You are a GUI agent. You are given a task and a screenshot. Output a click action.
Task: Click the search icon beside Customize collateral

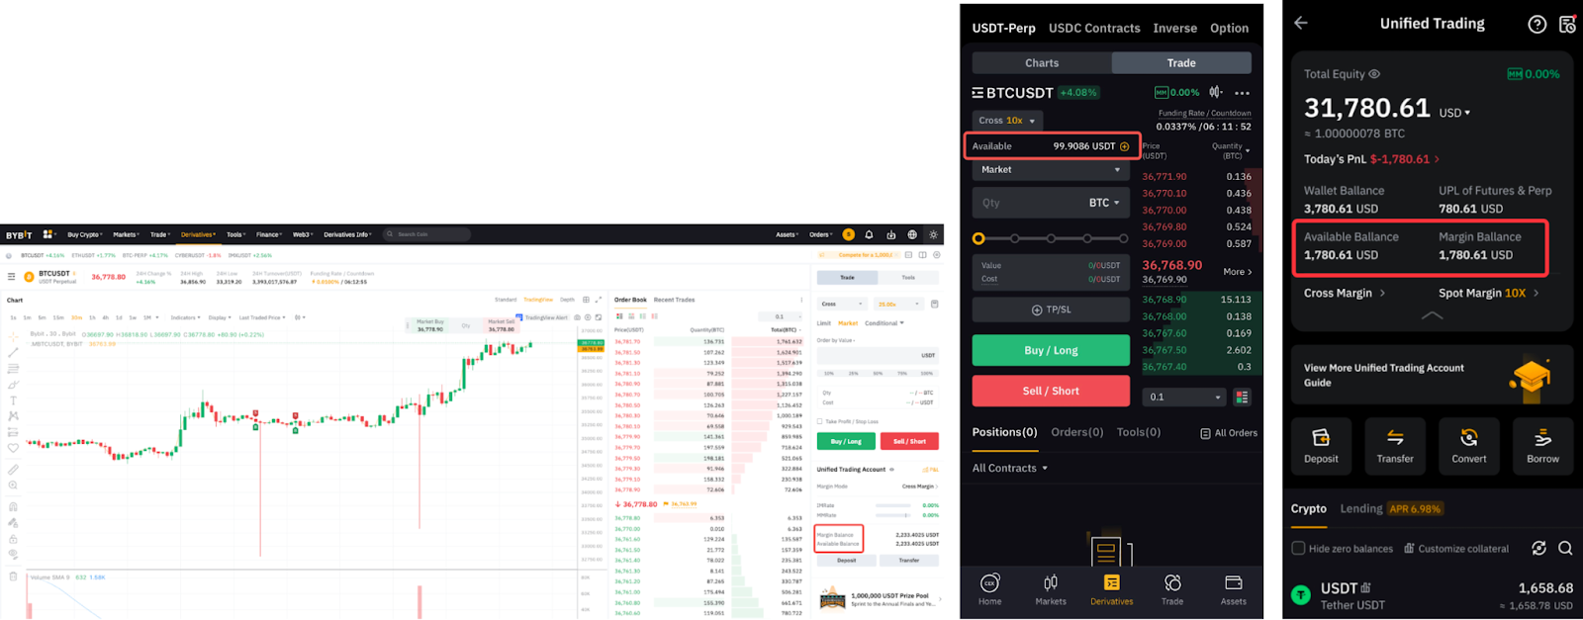tap(1565, 548)
